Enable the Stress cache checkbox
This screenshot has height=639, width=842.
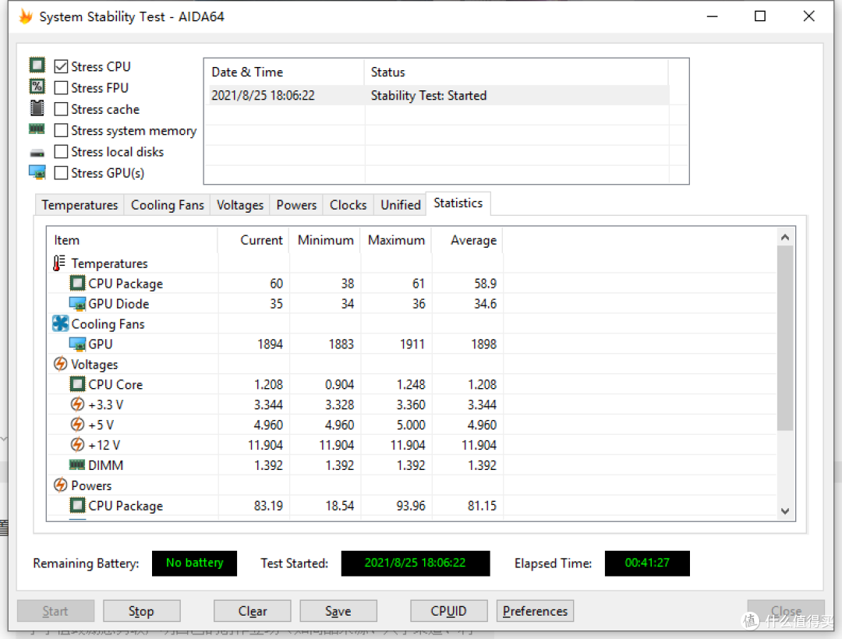(x=62, y=109)
